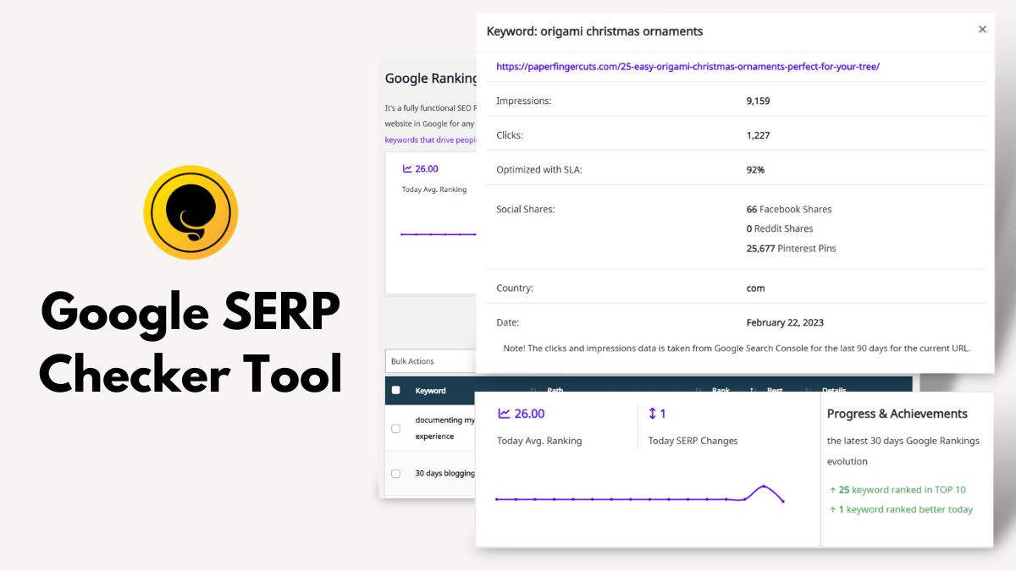
Task: Select the '30 days blogging' row checkbox
Action: pyautogui.click(x=395, y=474)
